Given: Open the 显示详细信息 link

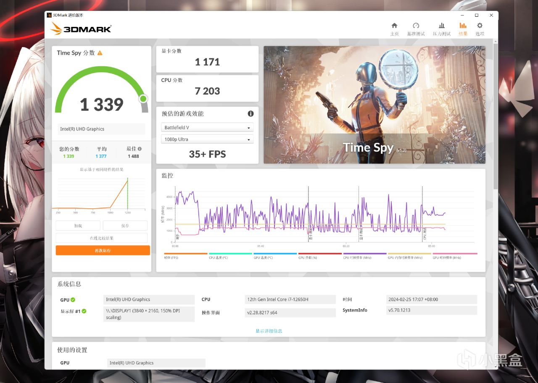Looking at the screenshot, I should [x=269, y=331].
